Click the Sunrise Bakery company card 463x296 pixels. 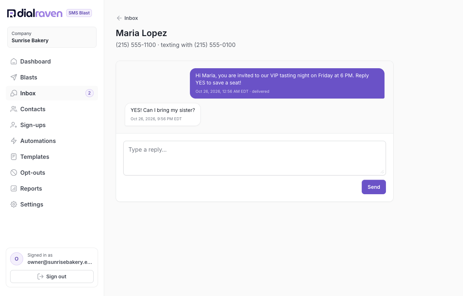(x=52, y=37)
